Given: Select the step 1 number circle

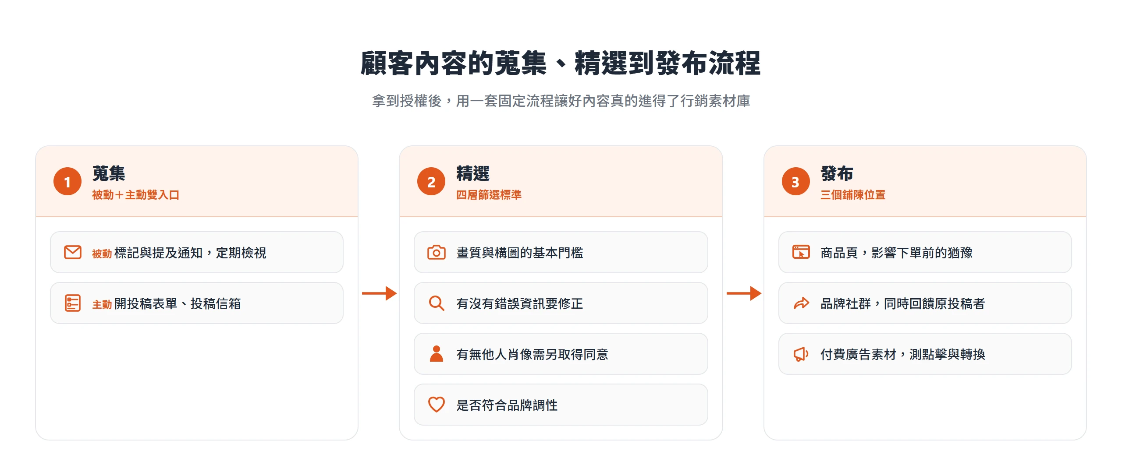Looking at the screenshot, I should tap(67, 181).
